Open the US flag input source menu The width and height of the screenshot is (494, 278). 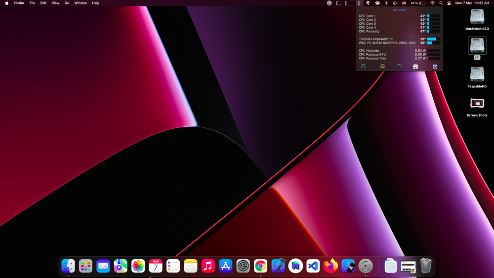pos(404,3)
